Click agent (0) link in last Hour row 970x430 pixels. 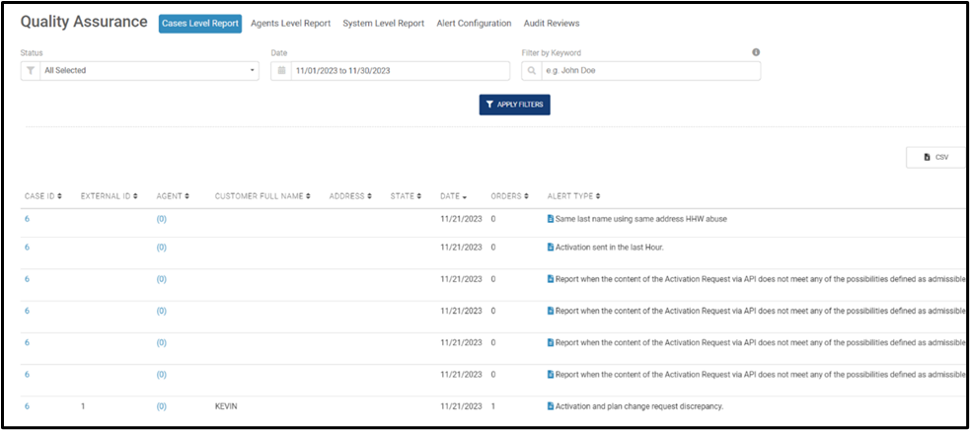click(x=162, y=248)
